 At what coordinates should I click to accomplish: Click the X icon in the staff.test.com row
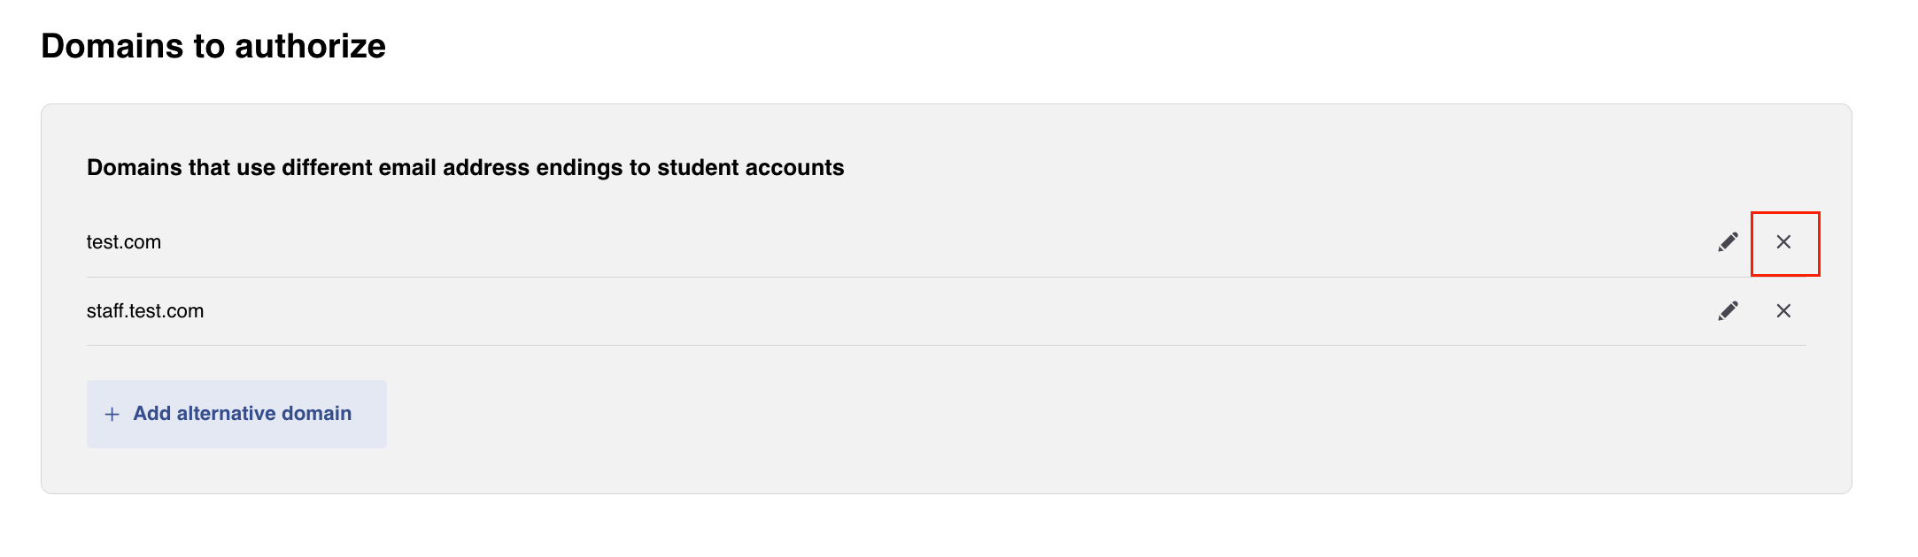pos(1783,311)
